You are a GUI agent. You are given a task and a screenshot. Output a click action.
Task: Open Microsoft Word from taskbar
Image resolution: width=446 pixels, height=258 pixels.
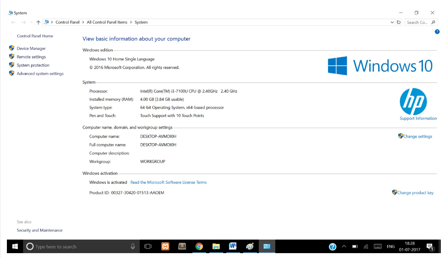pyautogui.click(x=233, y=246)
